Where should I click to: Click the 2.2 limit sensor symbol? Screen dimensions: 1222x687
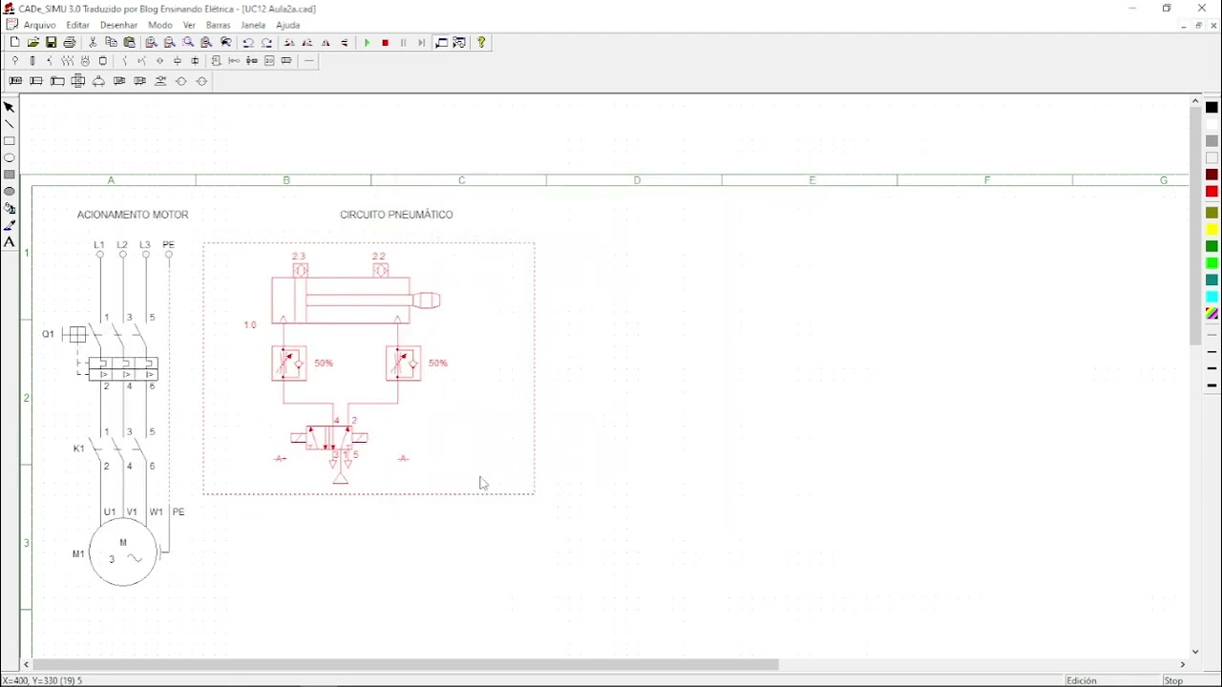(381, 270)
